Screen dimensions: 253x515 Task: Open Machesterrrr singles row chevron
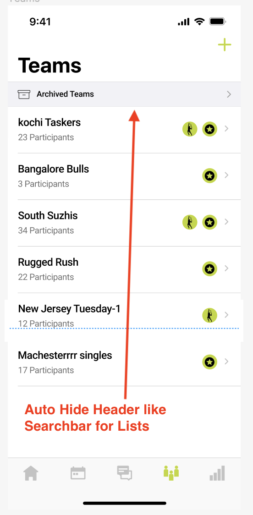[x=226, y=362]
